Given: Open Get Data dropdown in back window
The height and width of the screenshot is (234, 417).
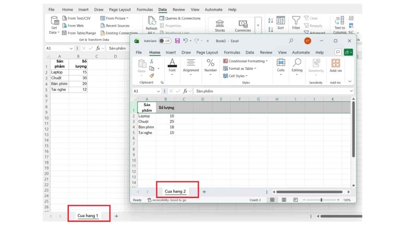Looking at the screenshot, I should (54, 25).
